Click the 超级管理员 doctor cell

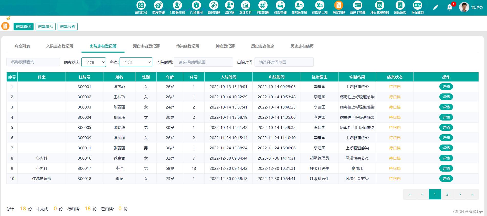click(x=319, y=158)
